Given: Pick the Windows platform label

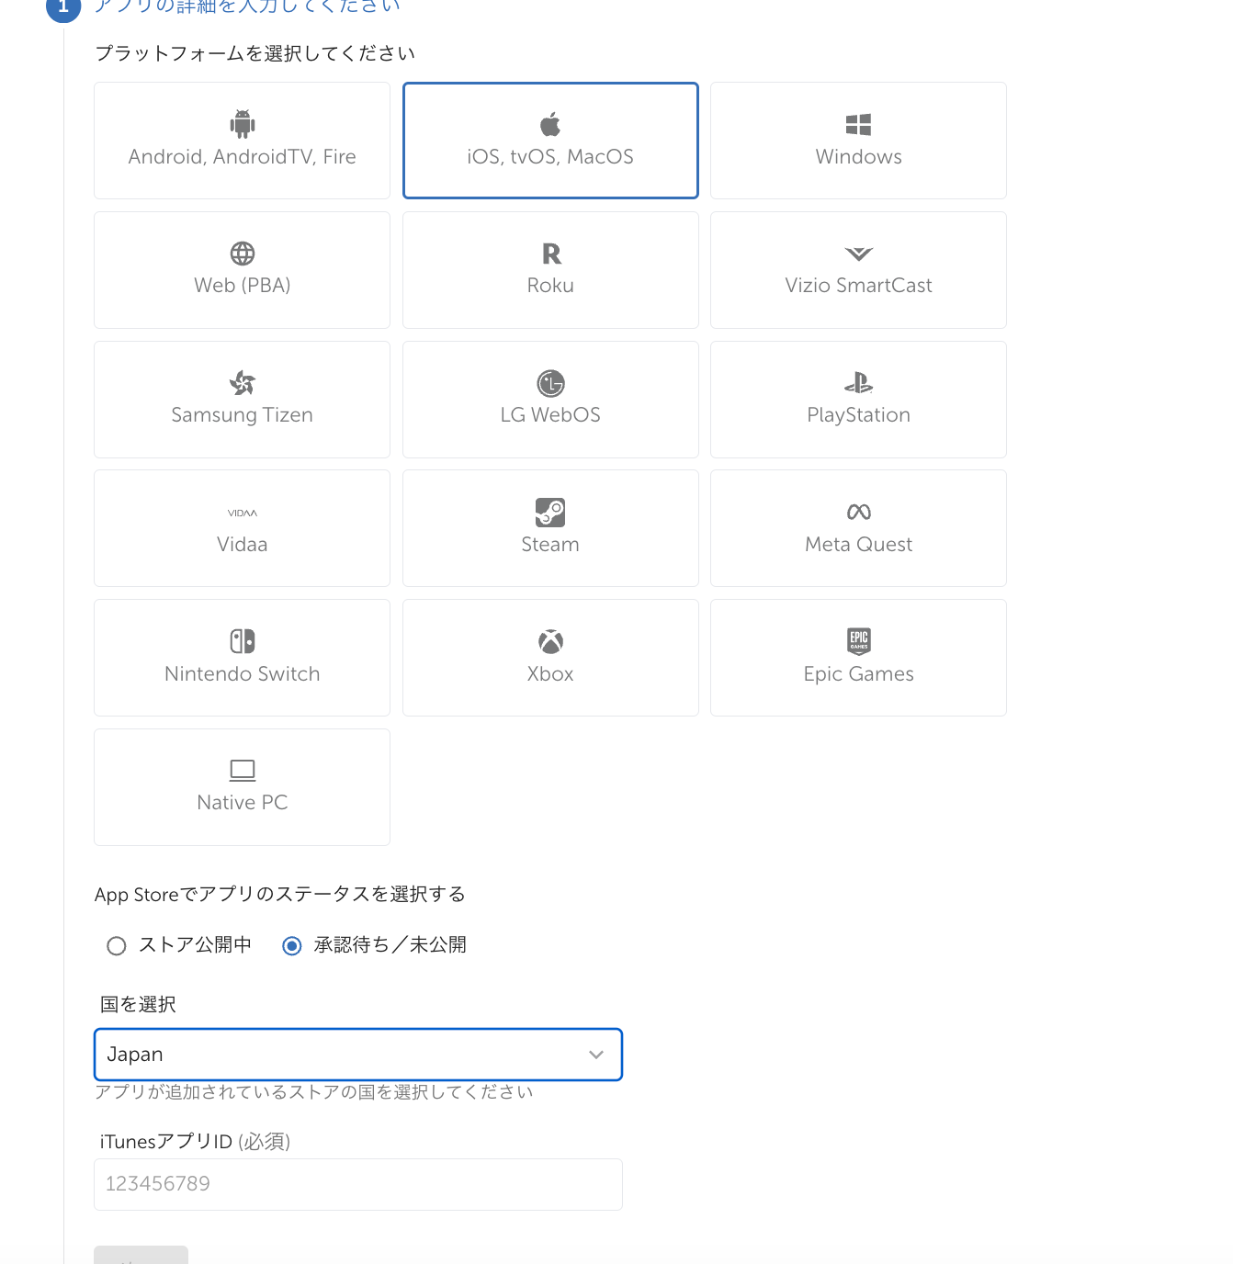Looking at the screenshot, I should tap(858, 157).
